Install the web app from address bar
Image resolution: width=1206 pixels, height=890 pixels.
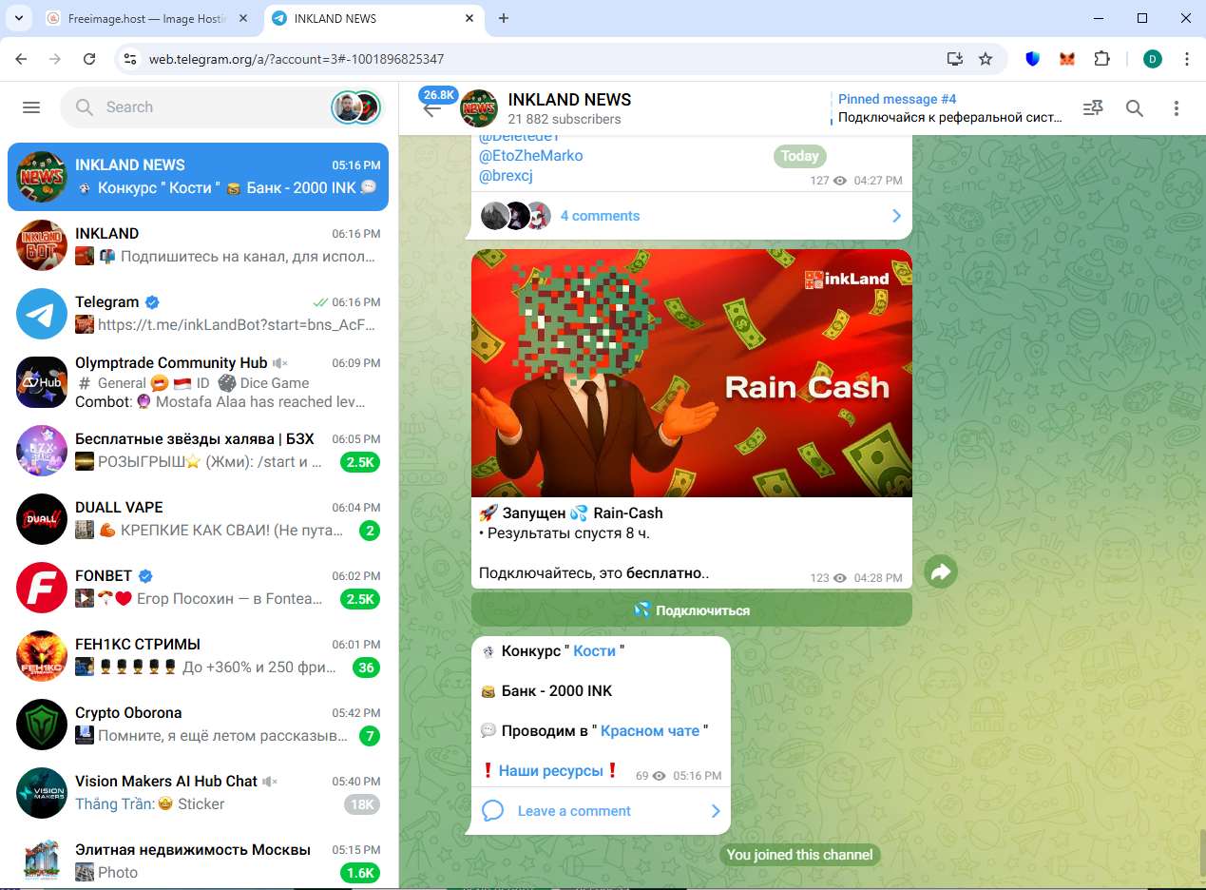[x=955, y=59]
